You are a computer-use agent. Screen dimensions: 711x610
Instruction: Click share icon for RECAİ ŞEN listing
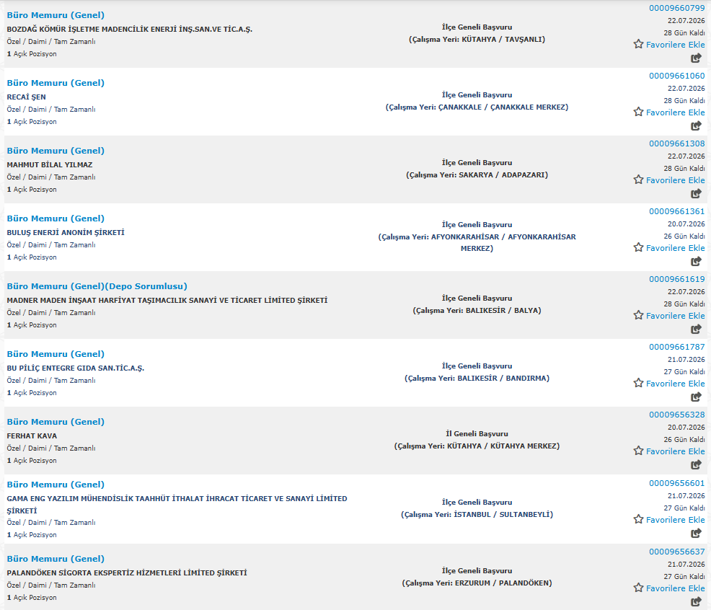[x=696, y=125]
